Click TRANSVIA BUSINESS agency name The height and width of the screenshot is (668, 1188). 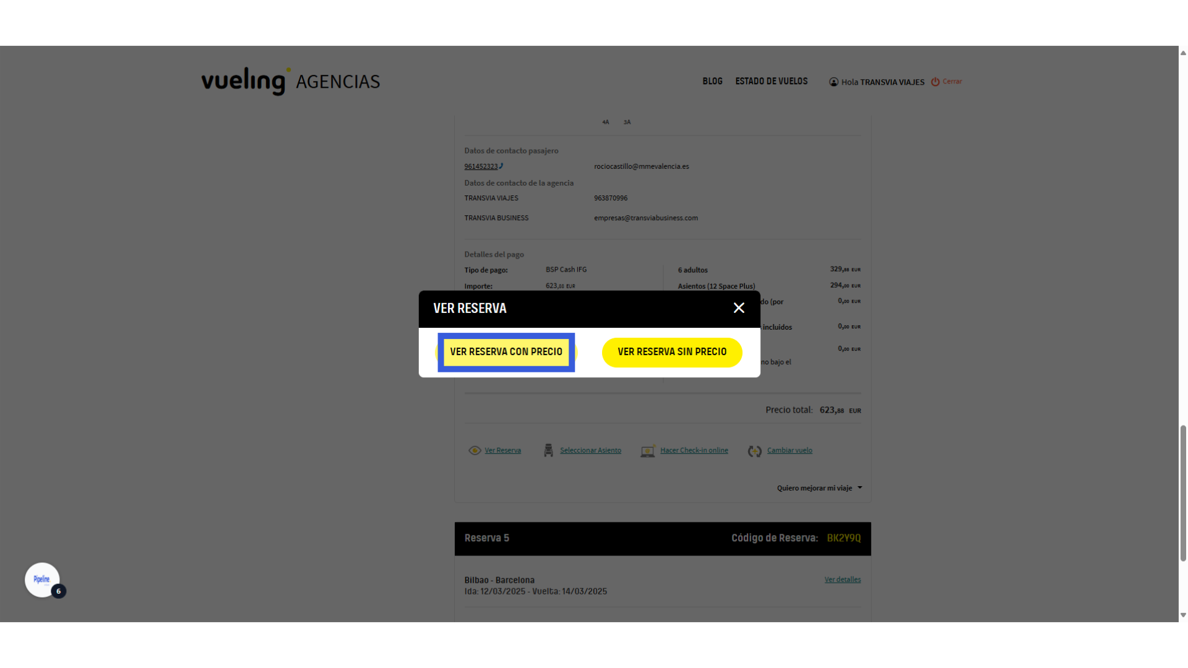(x=496, y=218)
